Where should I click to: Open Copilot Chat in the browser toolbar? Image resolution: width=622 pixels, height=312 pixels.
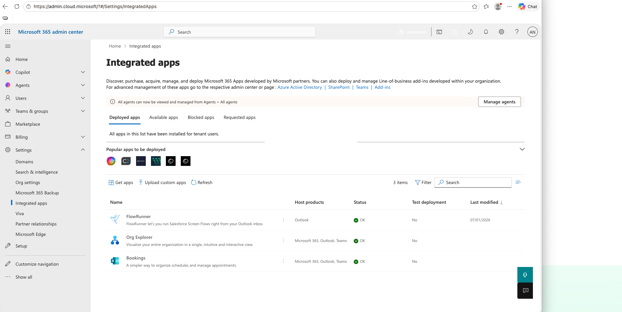coord(528,6)
